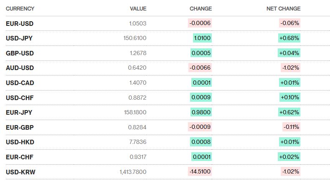Sort by the VALUE column header
The image size is (330, 186).
click(x=138, y=9)
